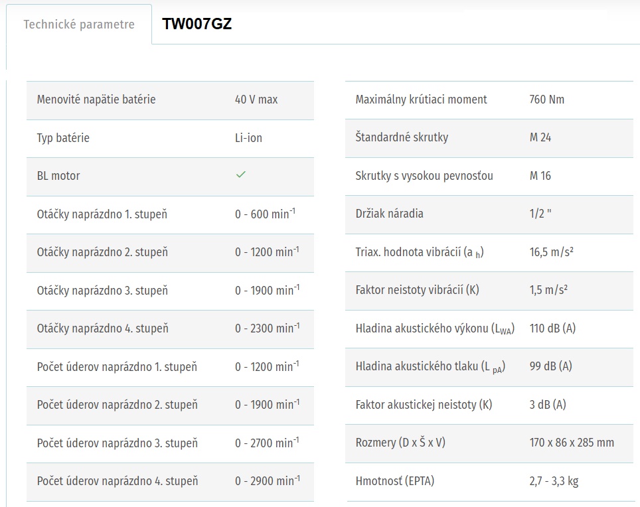Viewport: 640px width, 507px height.
Task: Select dimensions 170 x 86 x 285 mm
Action: tap(572, 443)
